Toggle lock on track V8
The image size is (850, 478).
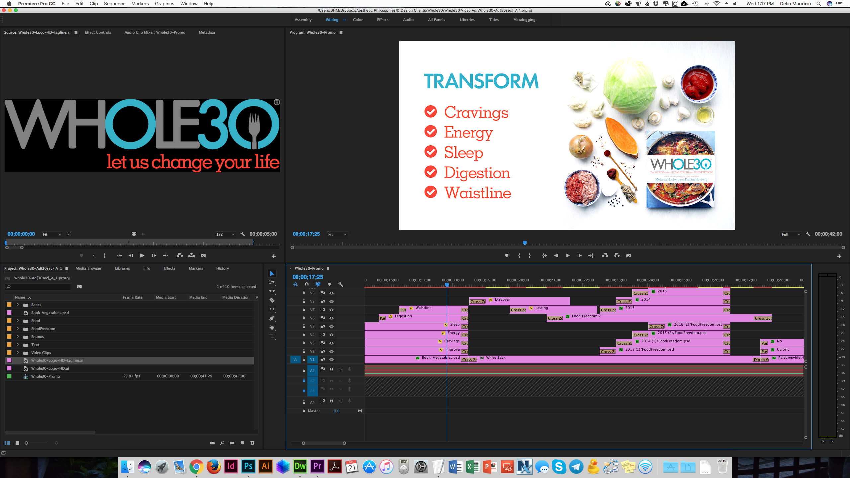point(304,301)
